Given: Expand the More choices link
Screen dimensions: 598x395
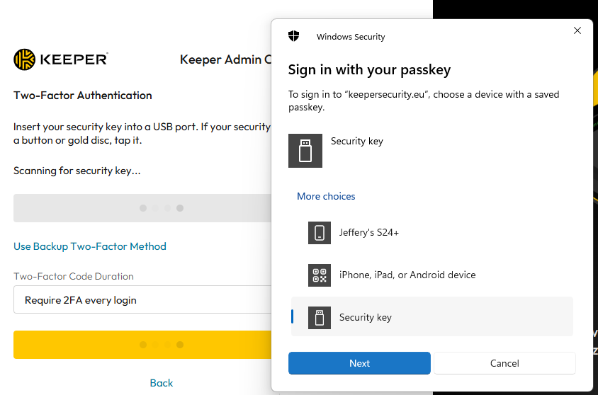Looking at the screenshot, I should click(x=326, y=196).
